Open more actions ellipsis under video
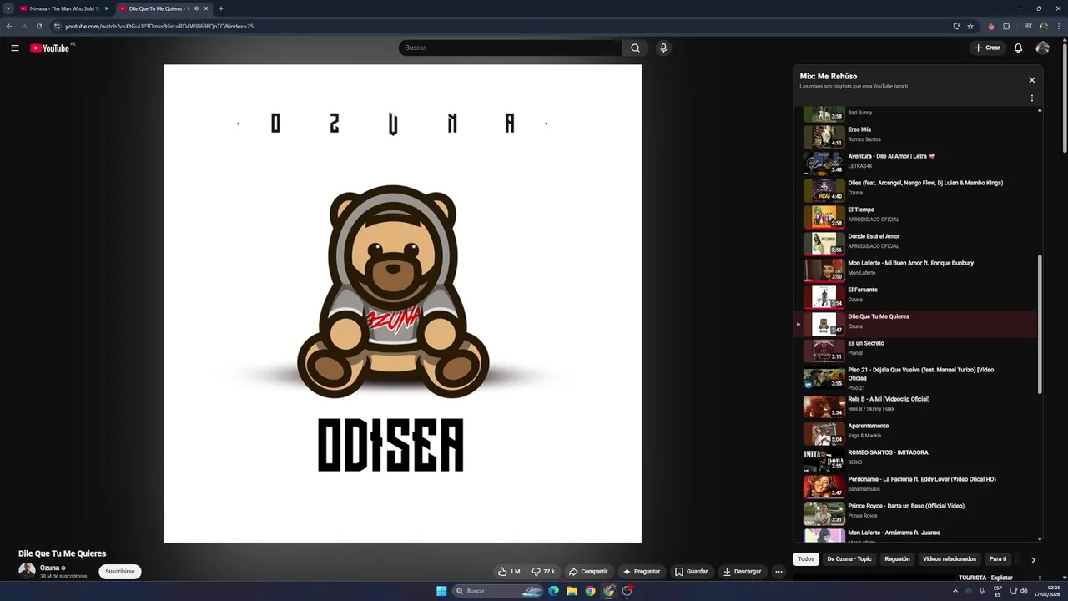This screenshot has height=601, width=1068. tap(778, 572)
